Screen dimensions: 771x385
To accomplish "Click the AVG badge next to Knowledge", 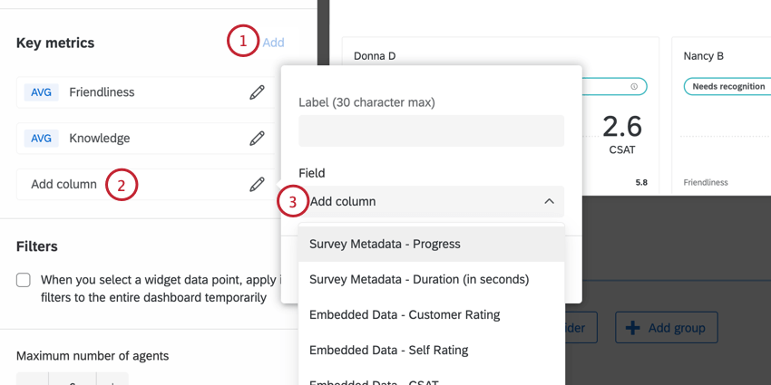I will tap(42, 139).
